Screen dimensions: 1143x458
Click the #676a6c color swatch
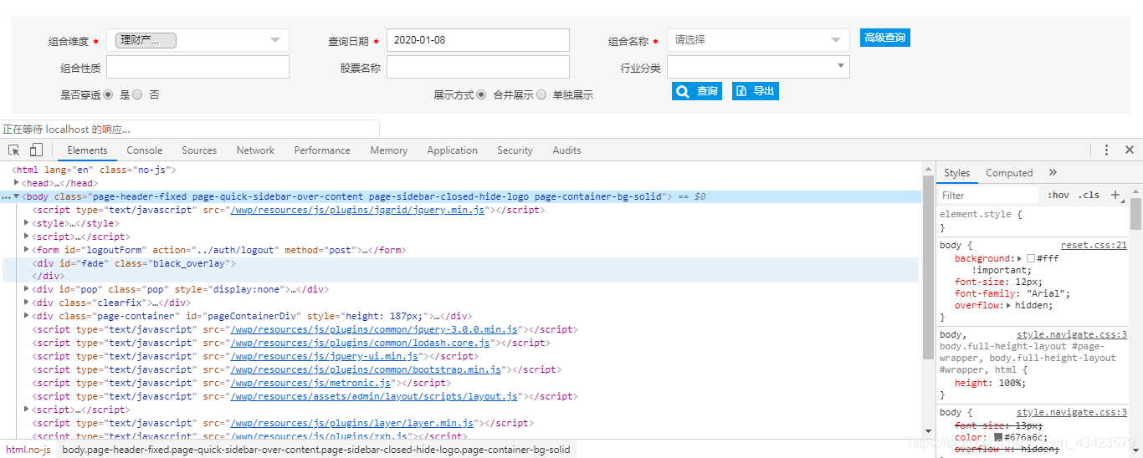tap(998, 437)
